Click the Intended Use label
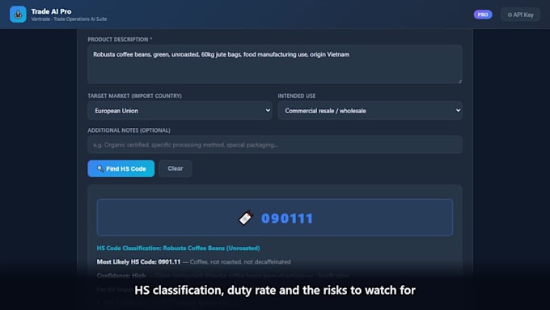This screenshot has height=310, width=550. point(296,96)
